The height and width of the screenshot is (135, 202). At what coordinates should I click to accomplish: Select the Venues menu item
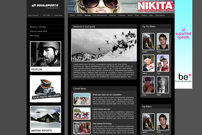tap(88, 15)
